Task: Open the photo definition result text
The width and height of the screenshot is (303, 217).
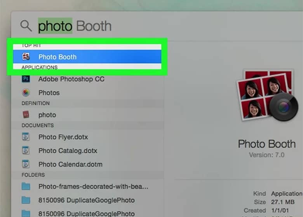Action: [47, 115]
